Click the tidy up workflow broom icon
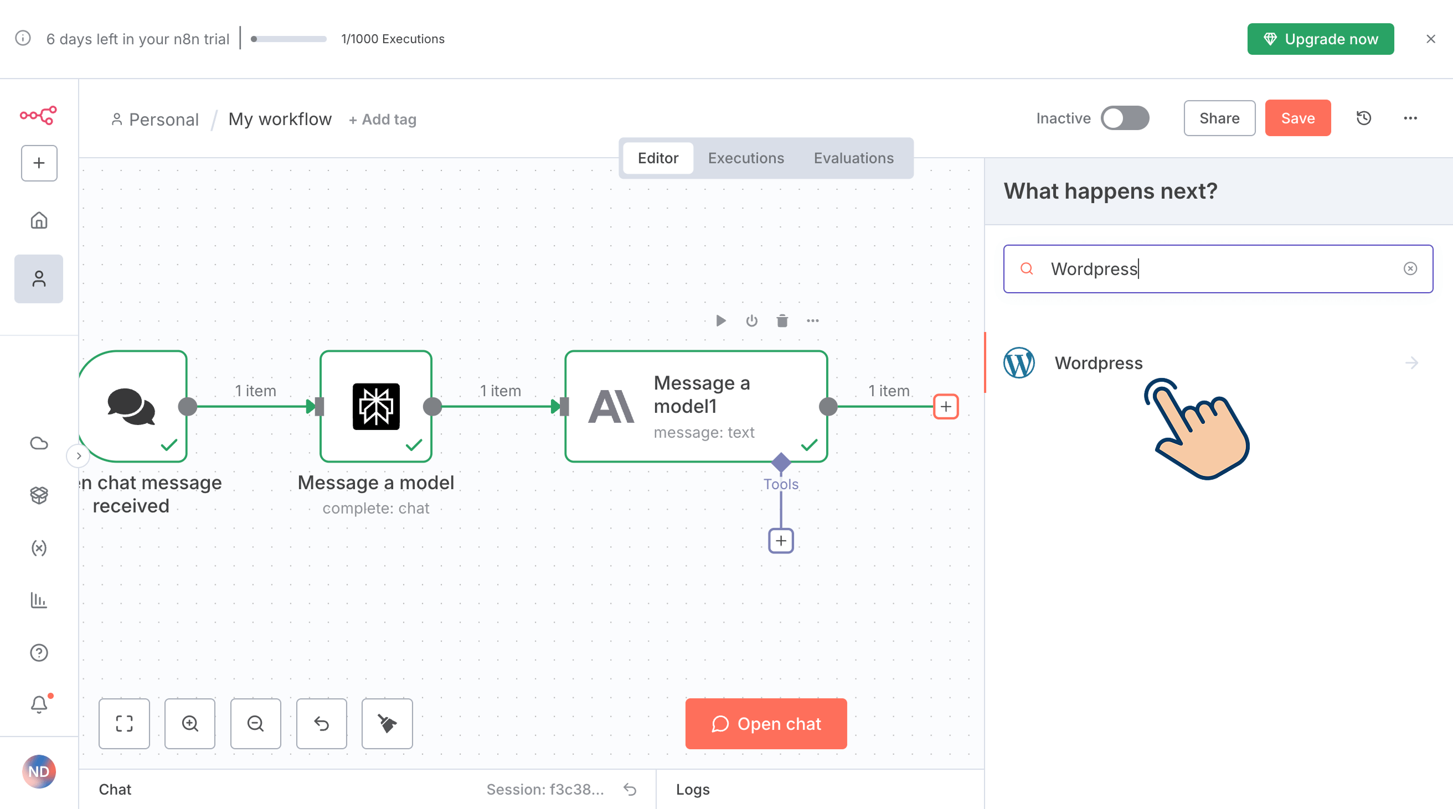Screen dimensions: 1453x809 point(387,723)
